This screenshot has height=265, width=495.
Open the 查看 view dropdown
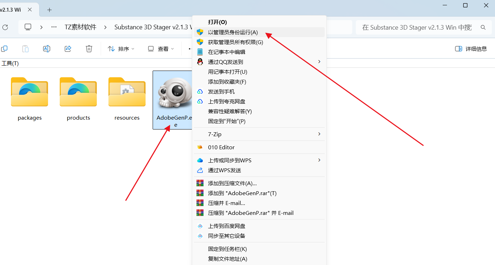coord(161,49)
